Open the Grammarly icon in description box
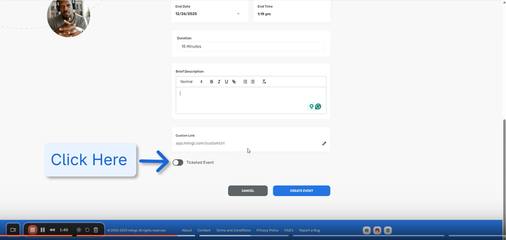Viewport: 506px width, 240px height. pyautogui.click(x=318, y=107)
